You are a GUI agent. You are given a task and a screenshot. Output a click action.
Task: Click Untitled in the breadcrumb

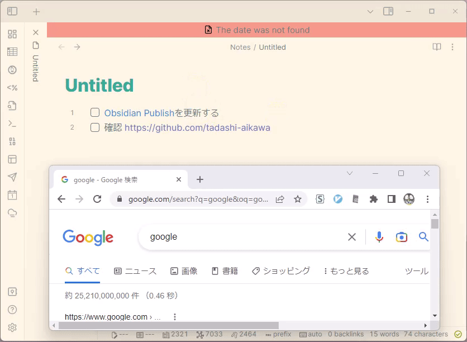click(272, 47)
